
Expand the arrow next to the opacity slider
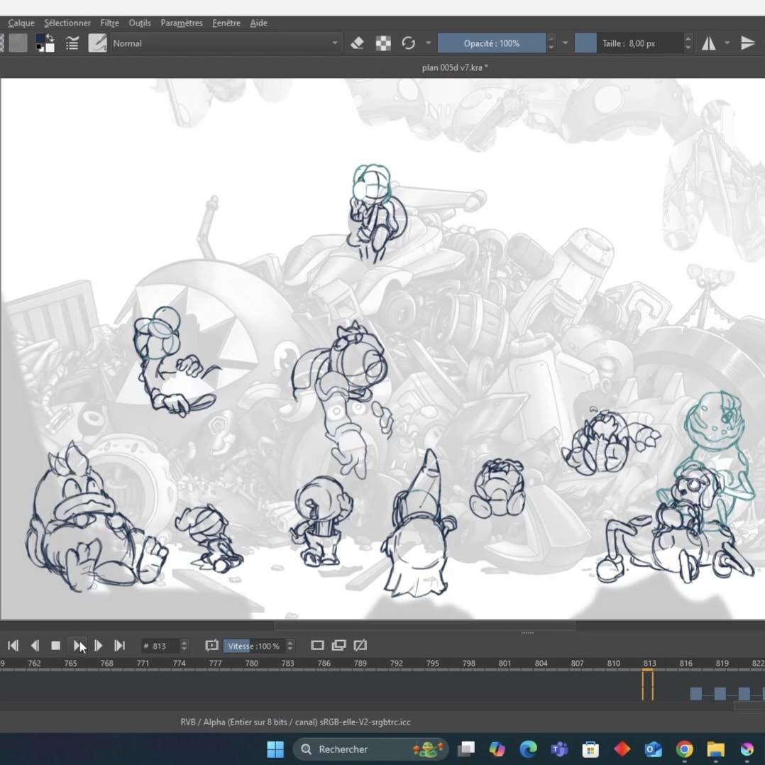coord(565,43)
